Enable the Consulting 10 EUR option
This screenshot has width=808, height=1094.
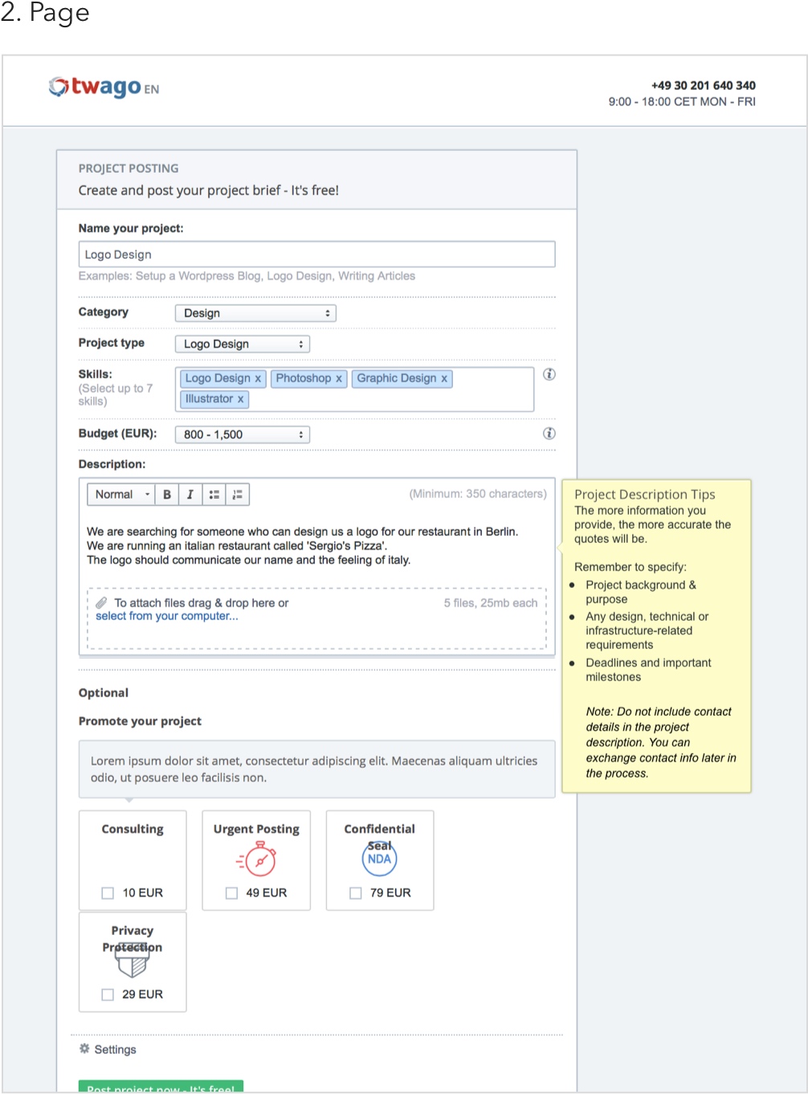[x=108, y=893]
